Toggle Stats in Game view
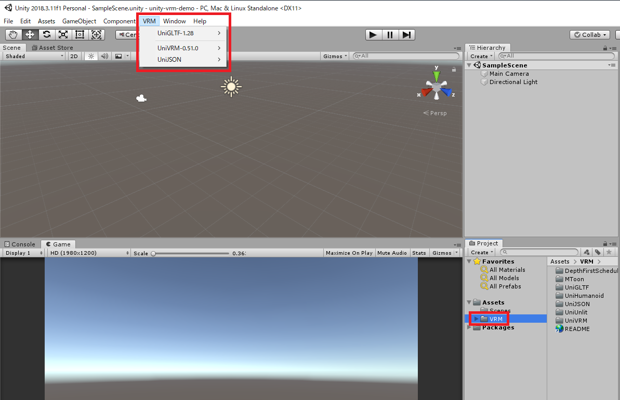Image resolution: width=620 pixels, height=400 pixels. point(419,253)
